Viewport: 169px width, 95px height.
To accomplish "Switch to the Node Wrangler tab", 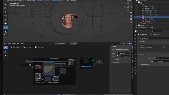I will point(132,69).
